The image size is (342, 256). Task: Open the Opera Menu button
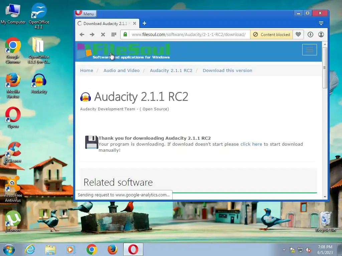pyautogui.click(x=86, y=14)
